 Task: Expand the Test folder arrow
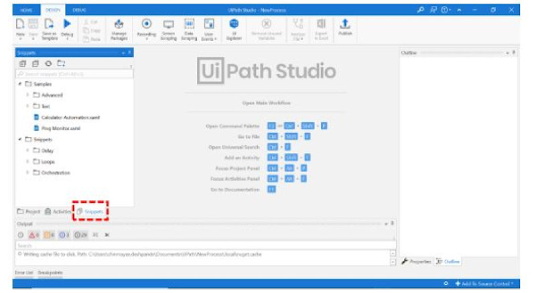27,106
